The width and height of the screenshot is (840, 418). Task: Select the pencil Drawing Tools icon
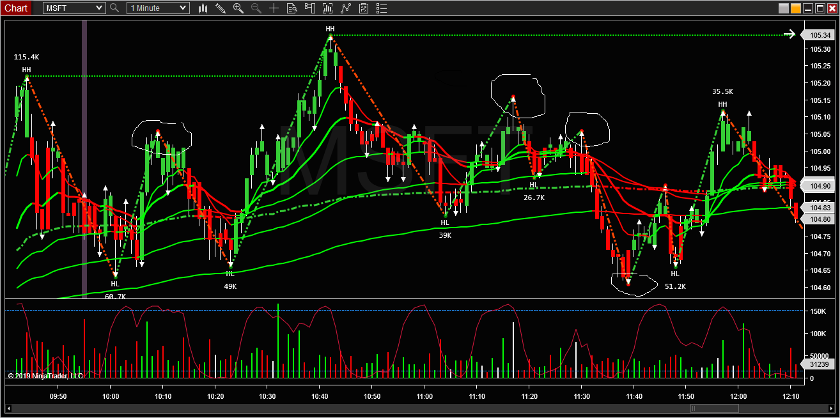(x=221, y=8)
